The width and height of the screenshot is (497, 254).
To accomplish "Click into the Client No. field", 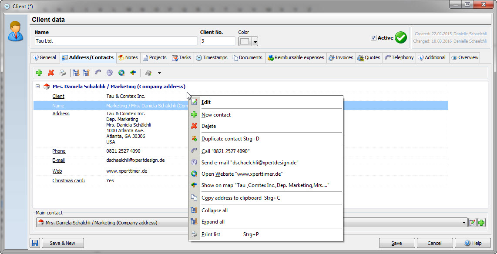I will pos(217,41).
